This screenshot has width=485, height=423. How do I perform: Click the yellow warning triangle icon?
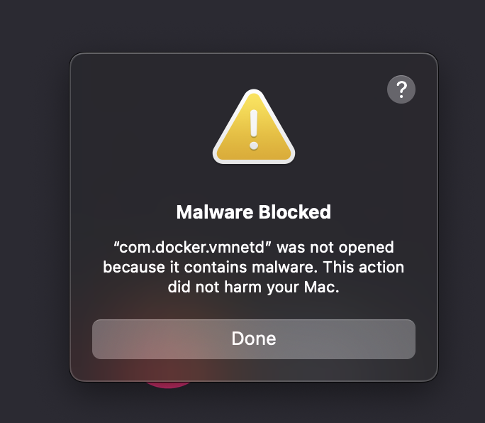pyautogui.click(x=254, y=129)
